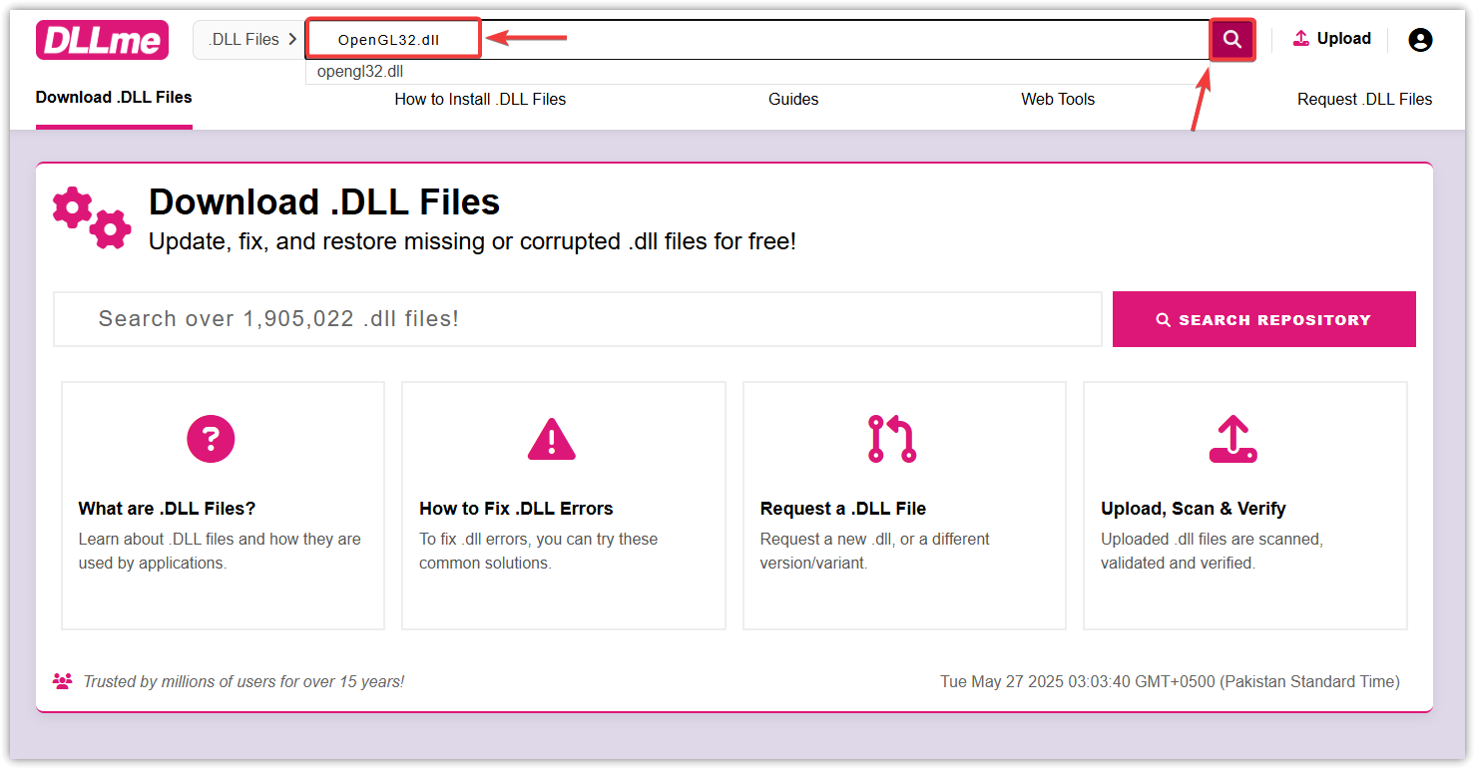Open the Upload, Scan & Verify link
This screenshot has height=769, width=1475.
(1194, 508)
